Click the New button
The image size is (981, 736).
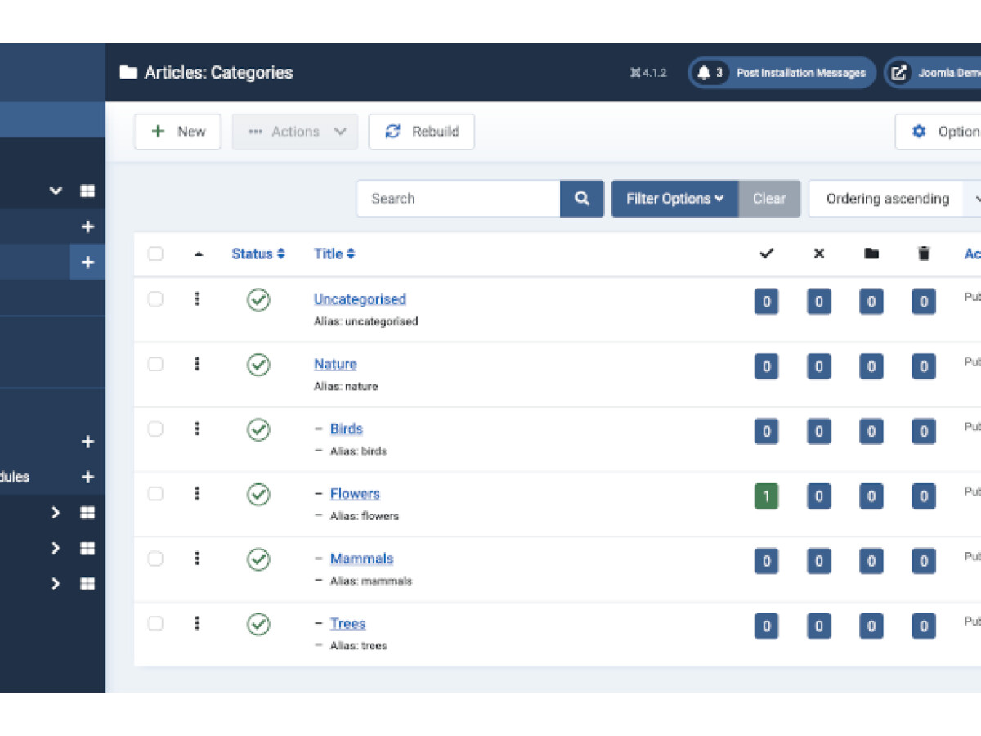[x=177, y=132]
